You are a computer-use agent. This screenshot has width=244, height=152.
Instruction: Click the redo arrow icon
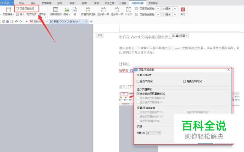pyautogui.click(x=21, y=22)
